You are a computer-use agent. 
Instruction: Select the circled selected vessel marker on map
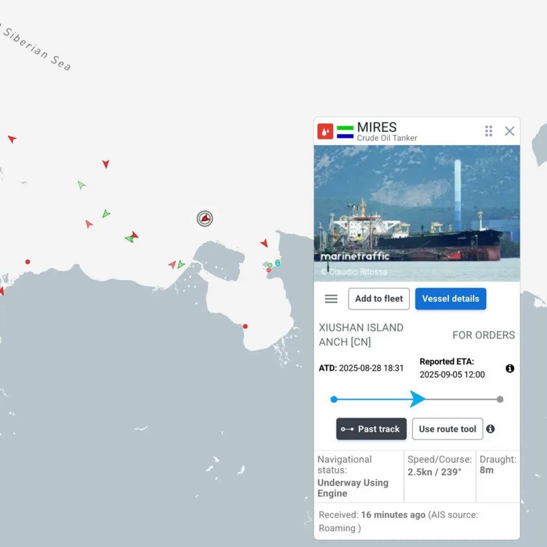pyautogui.click(x=205, y=218)
